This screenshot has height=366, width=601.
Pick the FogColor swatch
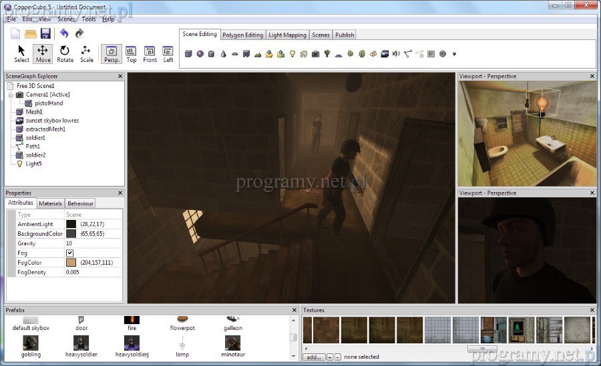[71, 263]
